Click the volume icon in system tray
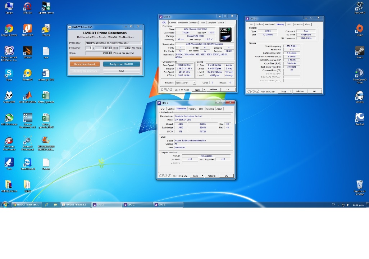Viewport: 369px width, 259px height. pos(348,205)
